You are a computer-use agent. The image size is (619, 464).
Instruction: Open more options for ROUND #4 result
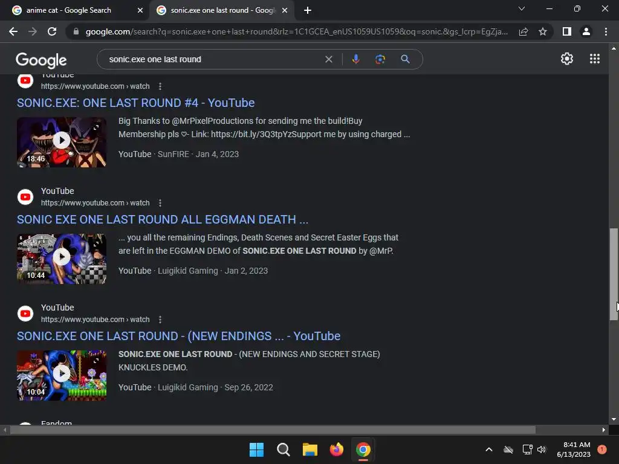pos(160,86)
